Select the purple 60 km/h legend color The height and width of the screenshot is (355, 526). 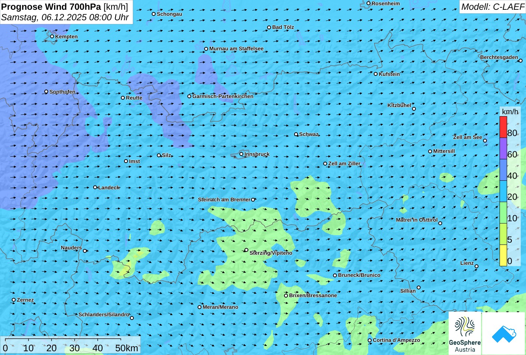pos(503,149)
